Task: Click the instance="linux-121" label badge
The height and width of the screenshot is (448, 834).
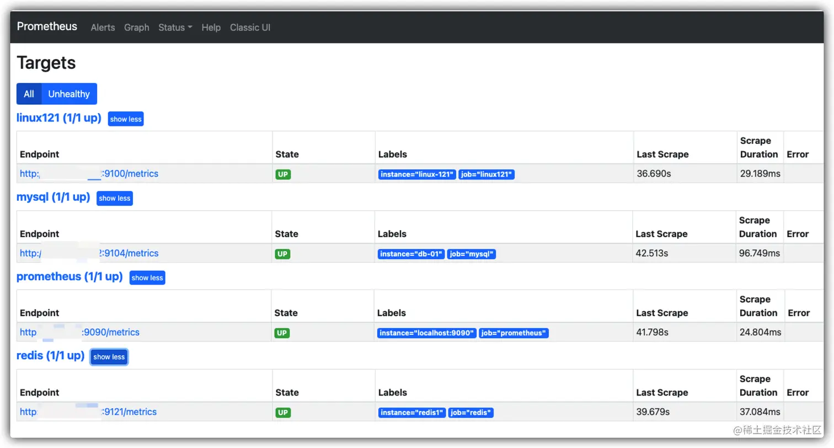Action: (x=417, y=175)
